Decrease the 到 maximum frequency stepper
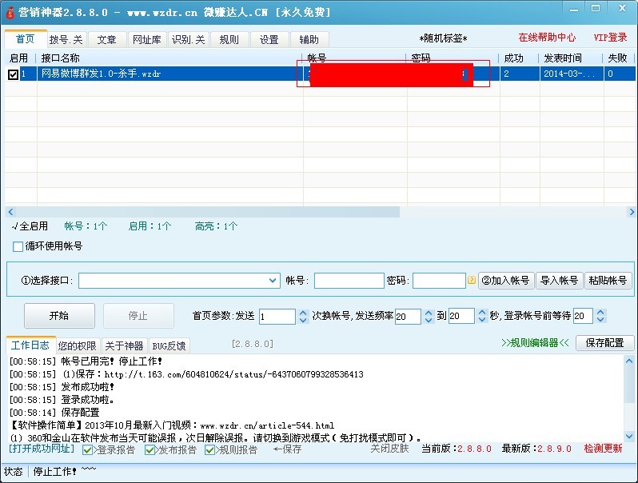Image resolution: width=638 pixels, height=483 pixels. [x=482, y=320]
